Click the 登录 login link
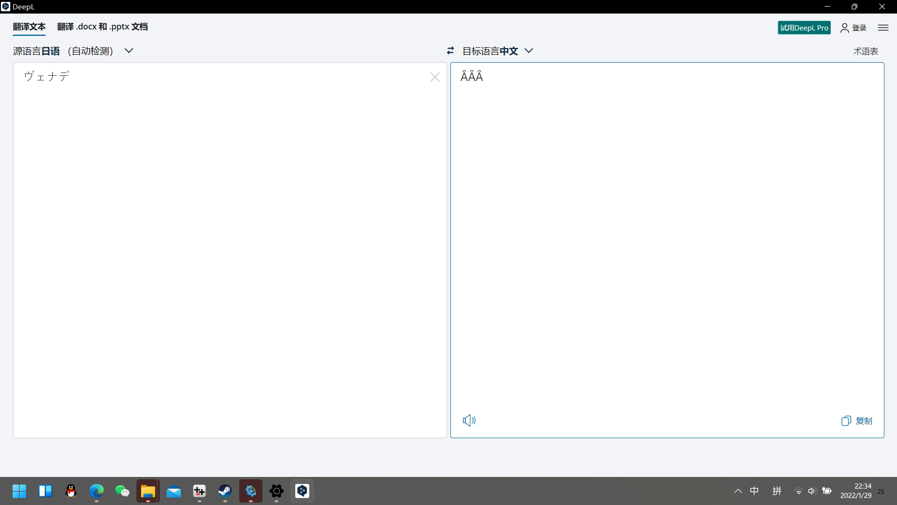Screen dimensions: 897x505 859,28
